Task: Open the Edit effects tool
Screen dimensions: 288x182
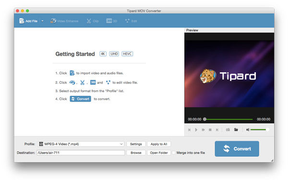Action: (131, 21)
